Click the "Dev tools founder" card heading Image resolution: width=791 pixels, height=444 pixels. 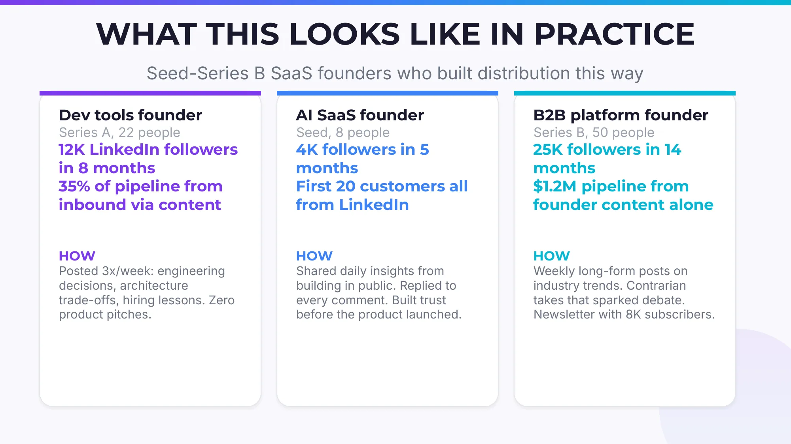pyautogui.click(x=131, y=115)
